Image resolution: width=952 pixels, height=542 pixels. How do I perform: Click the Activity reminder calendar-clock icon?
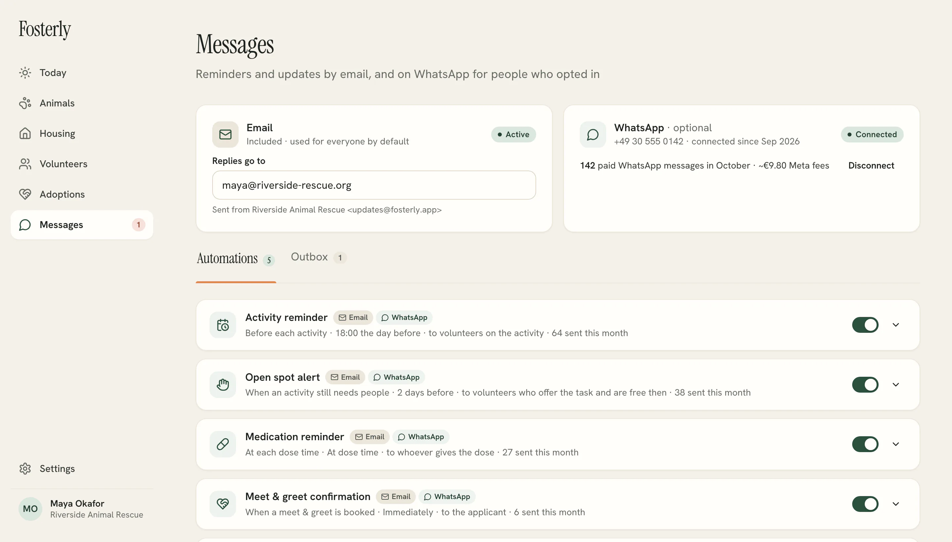click(223, 325)
